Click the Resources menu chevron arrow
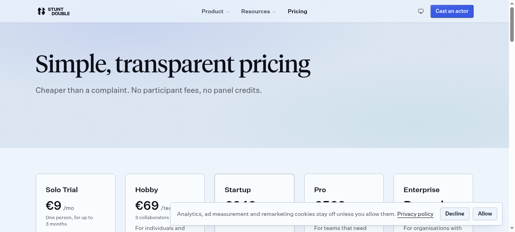The height and width of the screenshot is (232, 515). click(x=274, y=12)
